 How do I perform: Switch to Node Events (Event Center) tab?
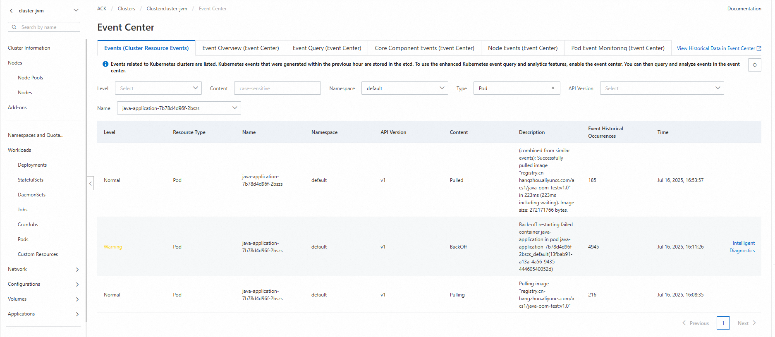(x=523, y=48)
